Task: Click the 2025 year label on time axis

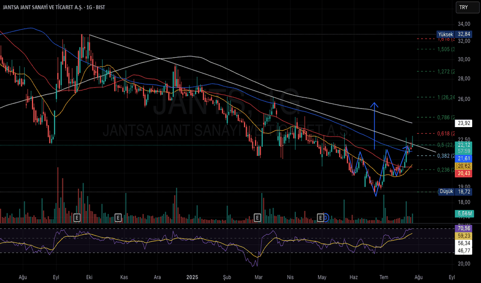Action: coord(192,277)
